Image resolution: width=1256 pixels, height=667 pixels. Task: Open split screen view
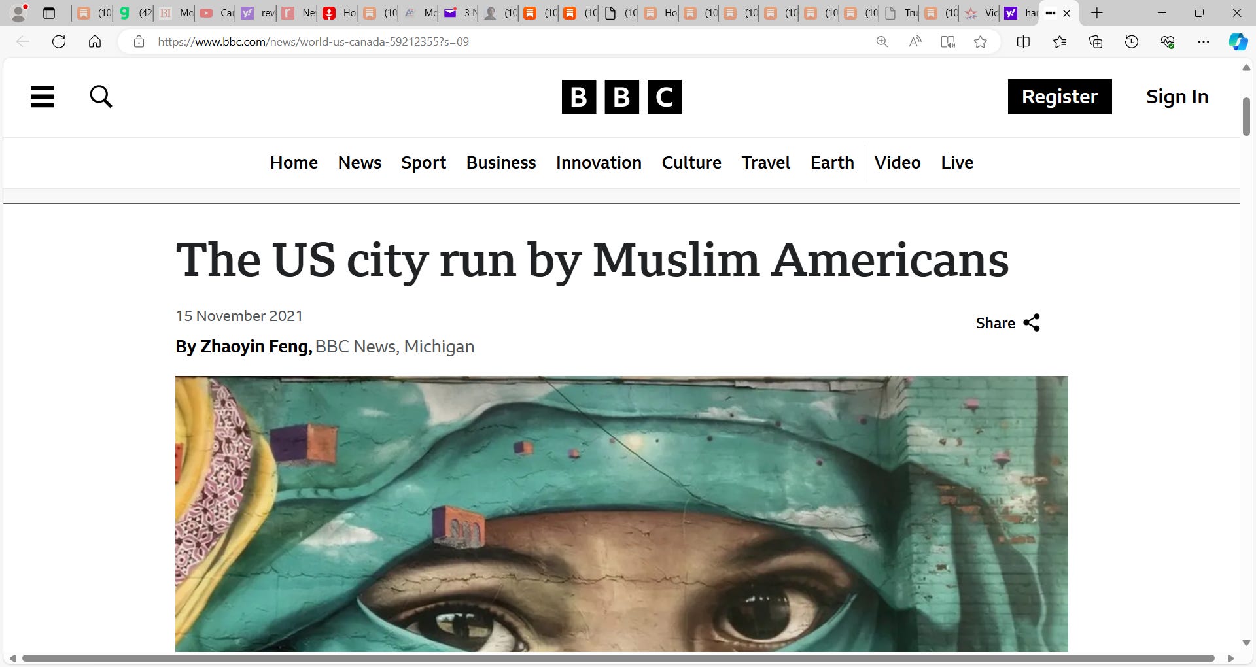click(x=1024, y=42)
